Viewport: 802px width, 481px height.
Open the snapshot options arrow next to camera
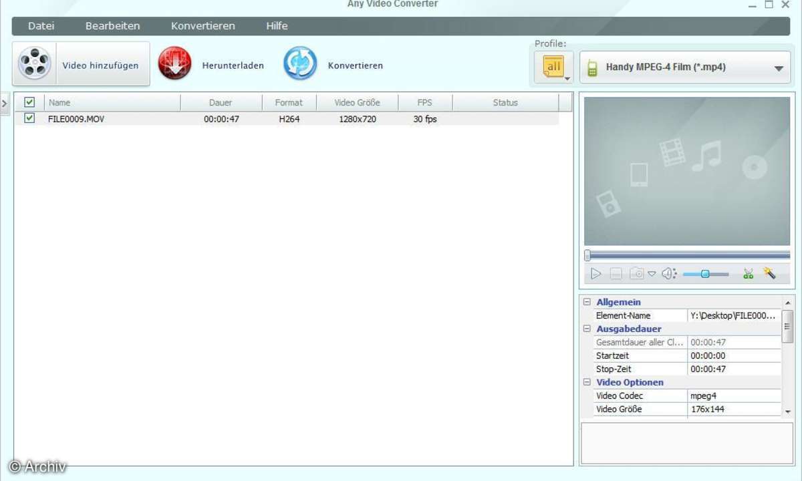pos(652,274)
